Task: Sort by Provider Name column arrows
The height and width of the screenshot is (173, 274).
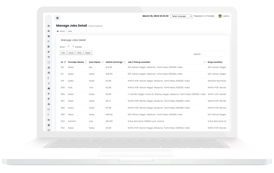Action: click(x=86, y=62)
